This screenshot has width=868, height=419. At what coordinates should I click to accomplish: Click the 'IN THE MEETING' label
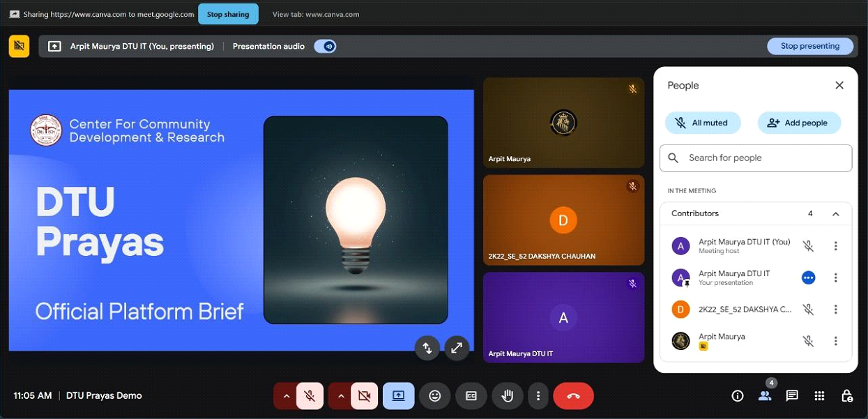[692, 190]
